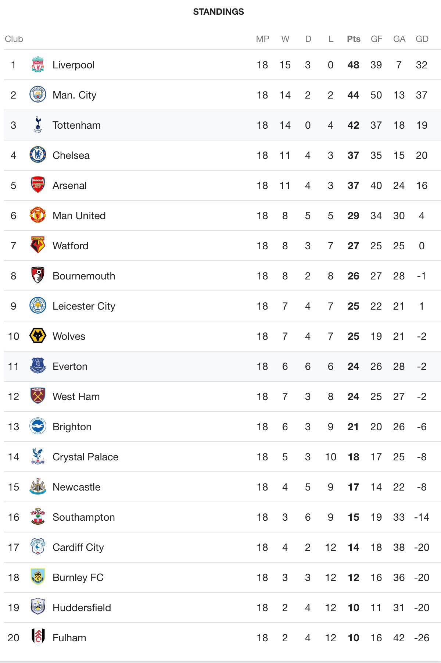Sort by the Pts column header
The height and width of the screenshot is (663, 441).
click(354, 39)
